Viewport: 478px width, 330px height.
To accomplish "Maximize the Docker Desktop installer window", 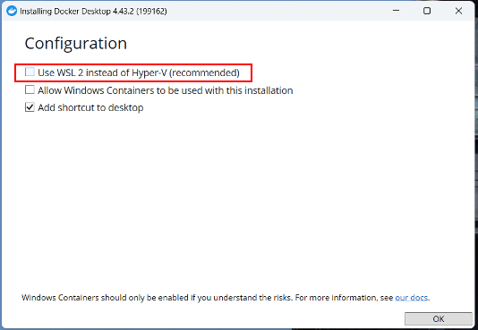I will click(427, 11).
